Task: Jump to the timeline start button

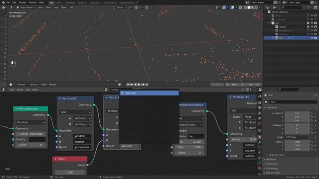Action: (x=128, y=85)
